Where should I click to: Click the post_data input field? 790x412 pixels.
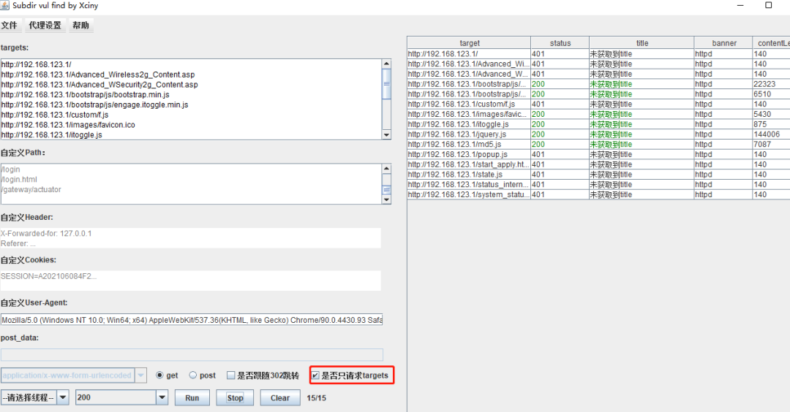(192, 354)
